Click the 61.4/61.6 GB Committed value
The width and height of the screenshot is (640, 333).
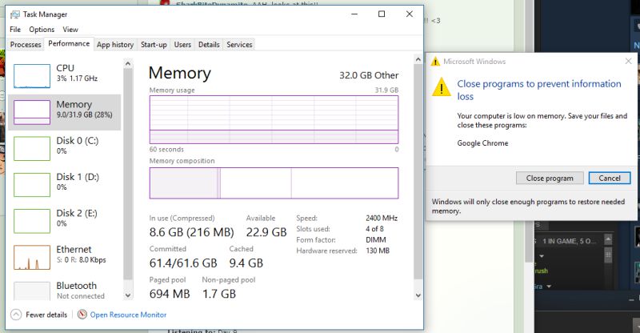[183, 263]
